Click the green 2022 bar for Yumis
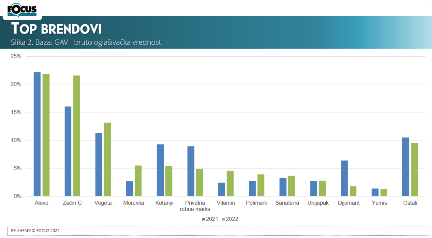Viewport: 432px width, 238px height. tap(384, 192)
